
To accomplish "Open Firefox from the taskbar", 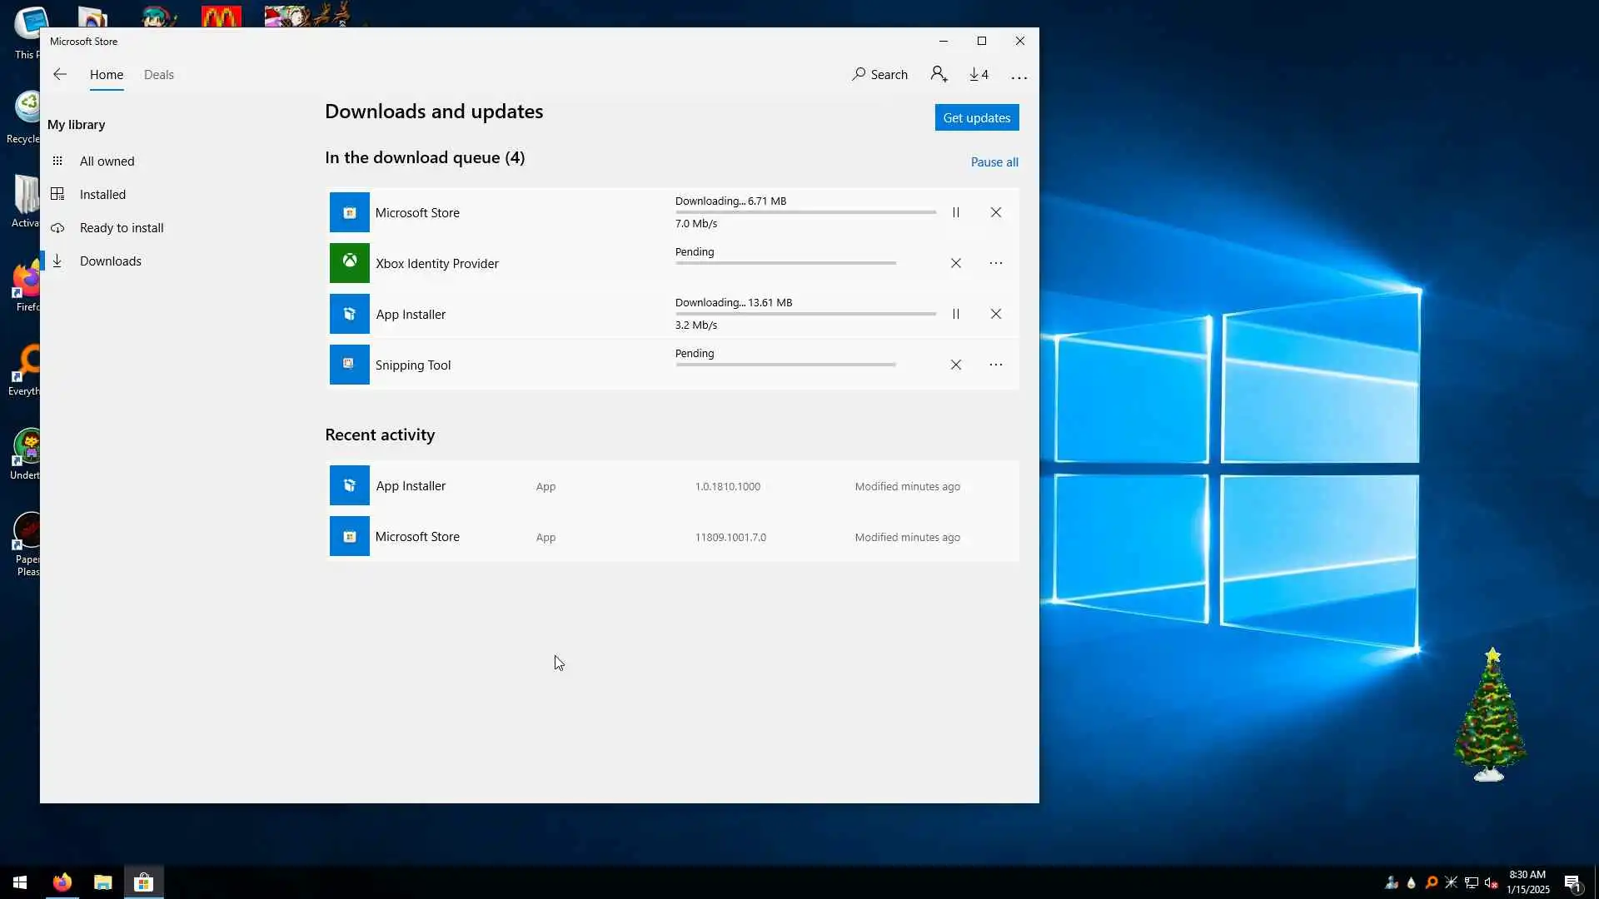I will pyautogui.click(x=62, y=882).
